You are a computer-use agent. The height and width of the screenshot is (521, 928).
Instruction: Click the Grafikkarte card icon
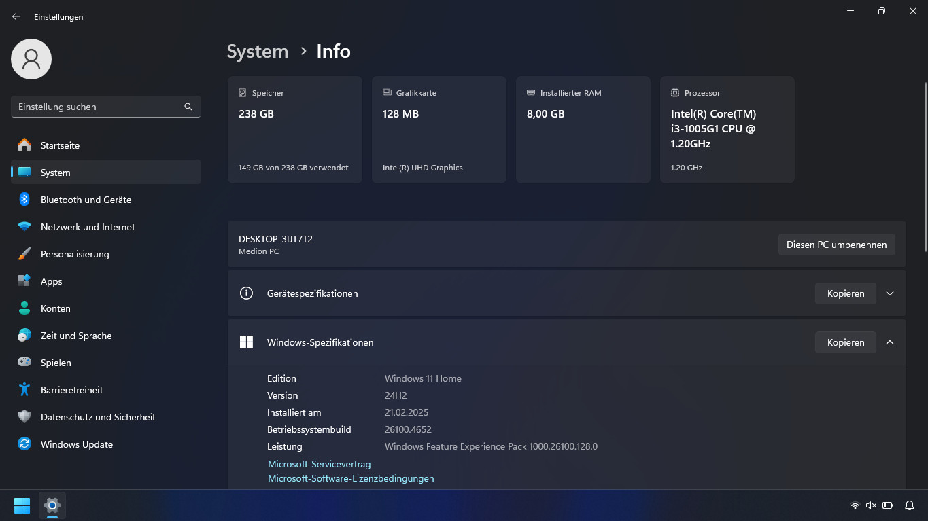tap(387, 92)
